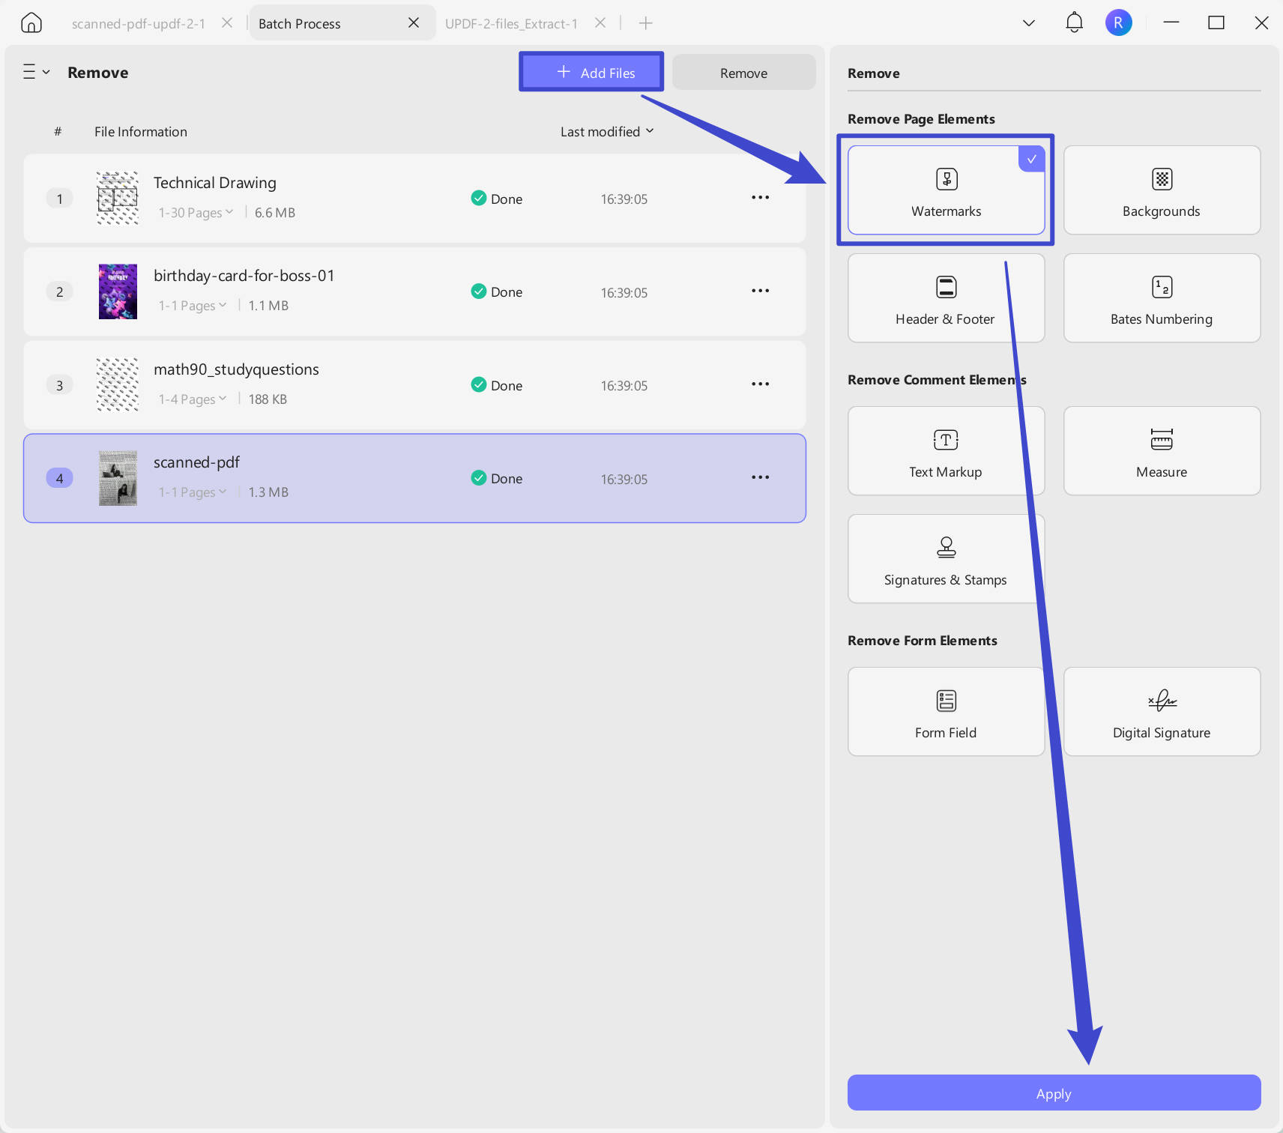This screenshot has height=1133, width=1283.
Task: Select Text Markup removal option
Action: [947, 450]
